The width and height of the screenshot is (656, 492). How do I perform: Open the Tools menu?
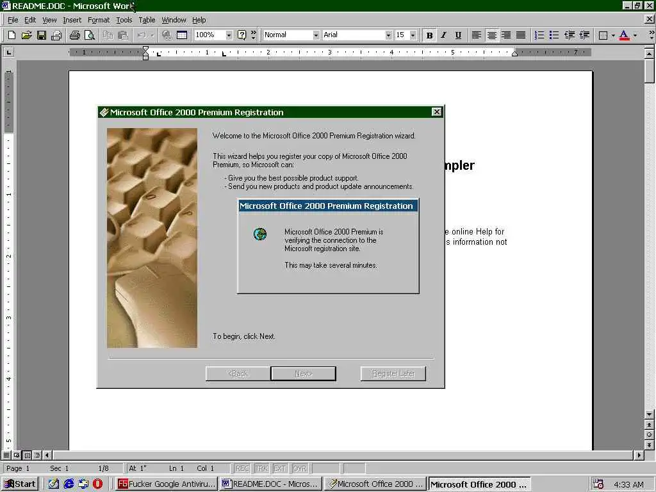tap(124, 20)
